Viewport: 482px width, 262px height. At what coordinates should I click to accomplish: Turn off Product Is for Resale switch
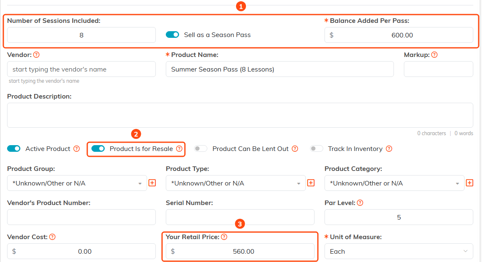pos(98,149)
